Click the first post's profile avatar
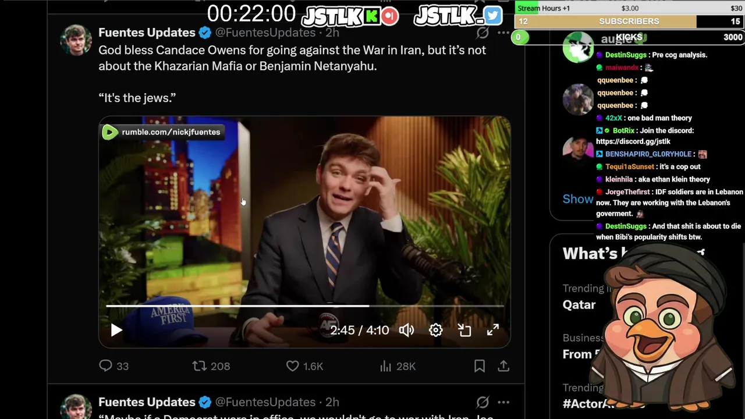Viewport: 745px width, 419px height. [x=76, y=40]
